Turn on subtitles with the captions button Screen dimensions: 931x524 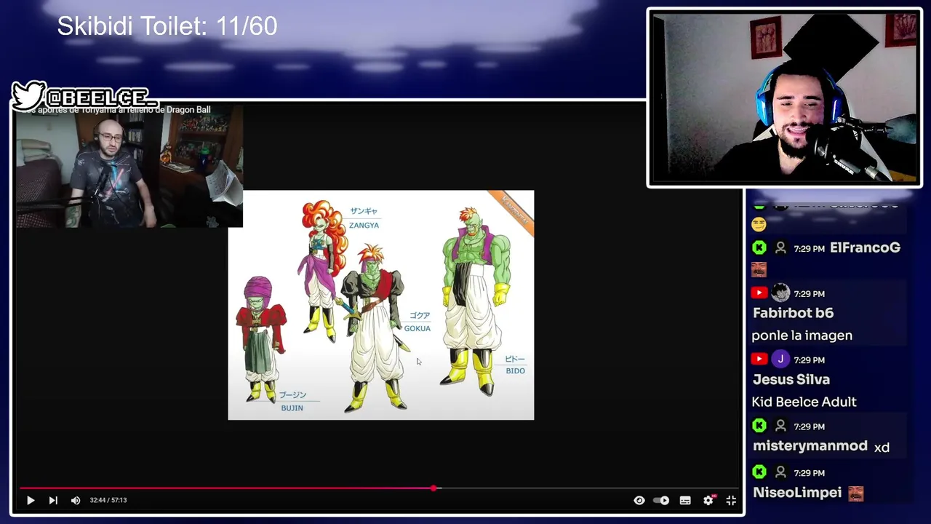pos(685,500)
